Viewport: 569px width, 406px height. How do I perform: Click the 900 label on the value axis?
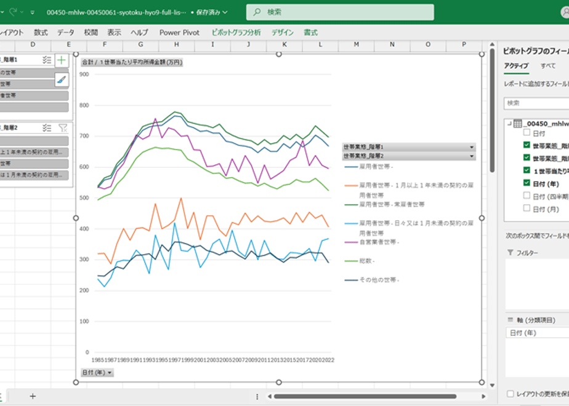tap(84, 74)
